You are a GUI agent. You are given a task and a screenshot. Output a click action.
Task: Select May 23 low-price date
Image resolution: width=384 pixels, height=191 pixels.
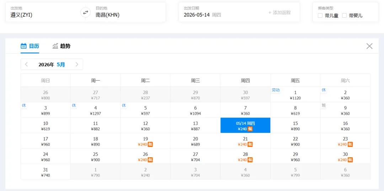click(x=345, y=141)
